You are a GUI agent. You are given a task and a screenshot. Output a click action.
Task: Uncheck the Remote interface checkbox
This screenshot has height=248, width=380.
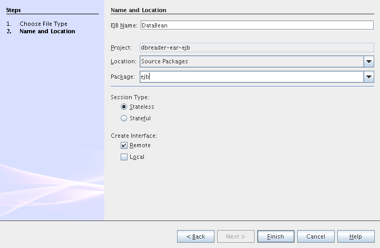pyautogui.click(x=124, y=146)
